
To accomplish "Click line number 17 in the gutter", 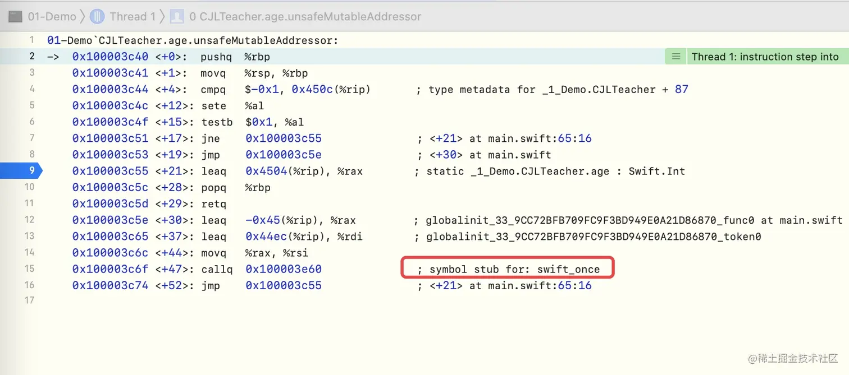I will [x=30, y=300].
